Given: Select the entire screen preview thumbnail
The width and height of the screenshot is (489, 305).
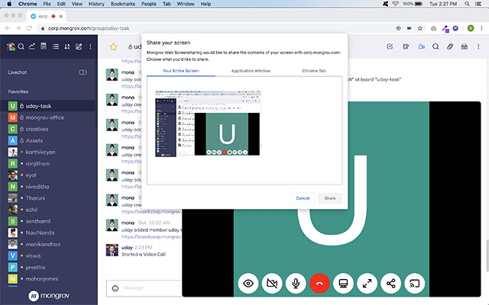Looking at the screenshot, I should click(208, 124).
